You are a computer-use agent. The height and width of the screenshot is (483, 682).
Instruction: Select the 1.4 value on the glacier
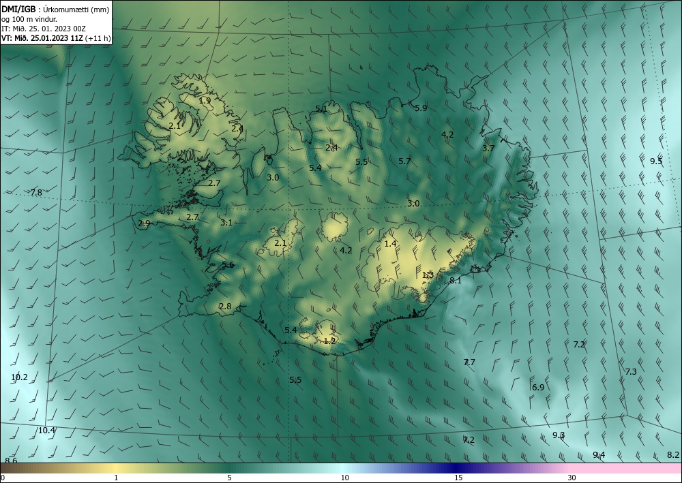(391, 244)
